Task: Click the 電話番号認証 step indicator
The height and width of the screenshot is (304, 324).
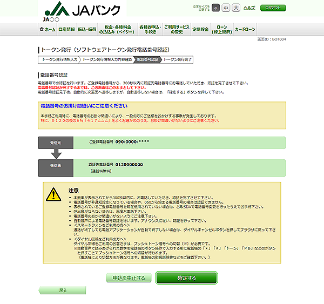Action: click(146, 60)
